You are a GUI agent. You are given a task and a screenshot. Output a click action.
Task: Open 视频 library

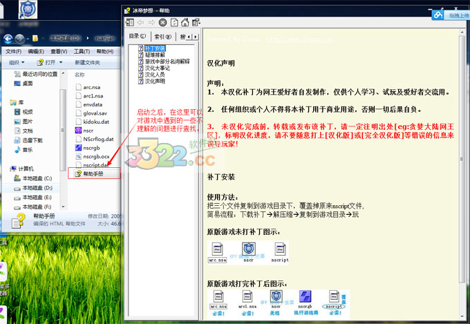click(x=23, y=112)
